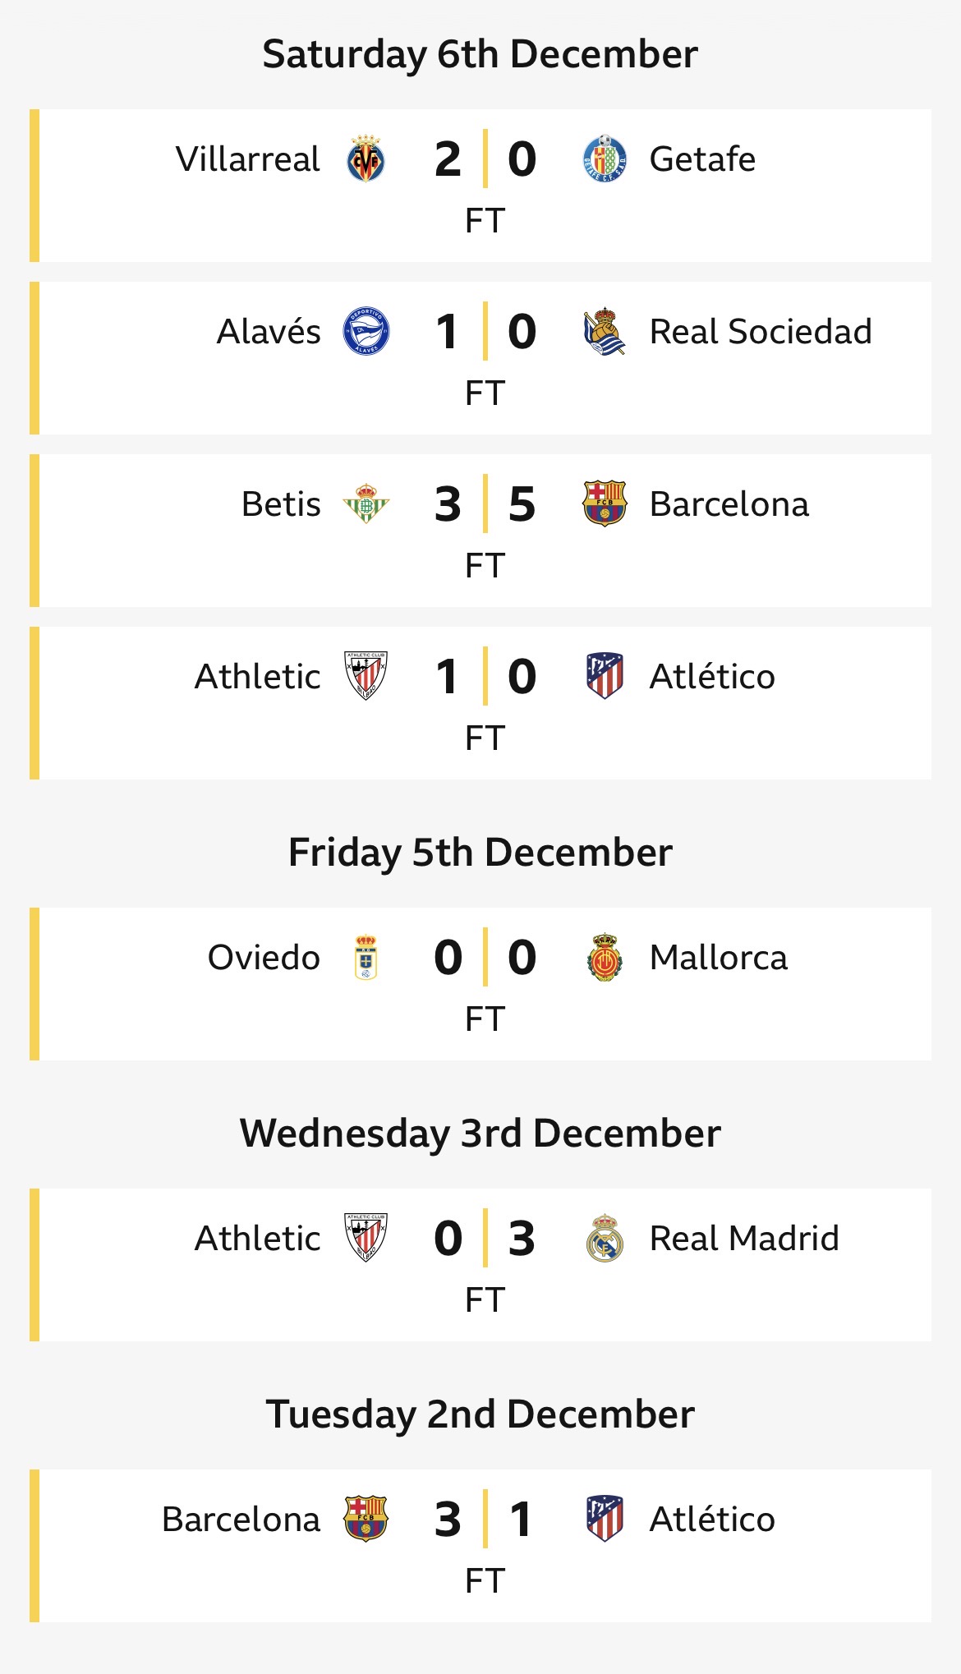Select the Real Madrid team name

[x=743, y=1238]
